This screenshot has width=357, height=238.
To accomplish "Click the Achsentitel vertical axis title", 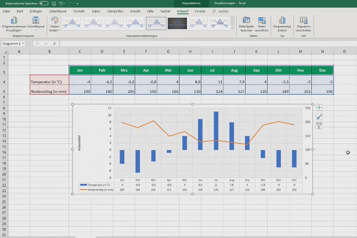I will [x=80, y=143].
